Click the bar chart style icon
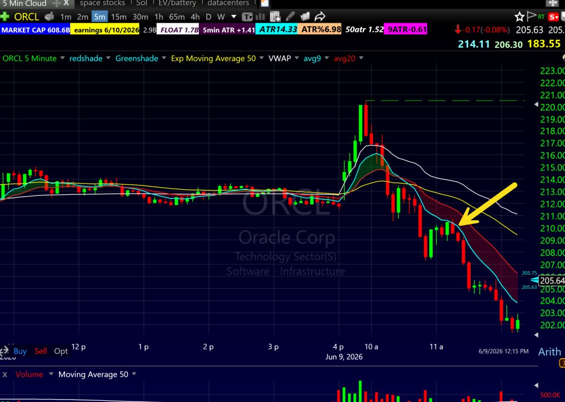The height and width of the screenshot is (402, 565). click(259, 17)
